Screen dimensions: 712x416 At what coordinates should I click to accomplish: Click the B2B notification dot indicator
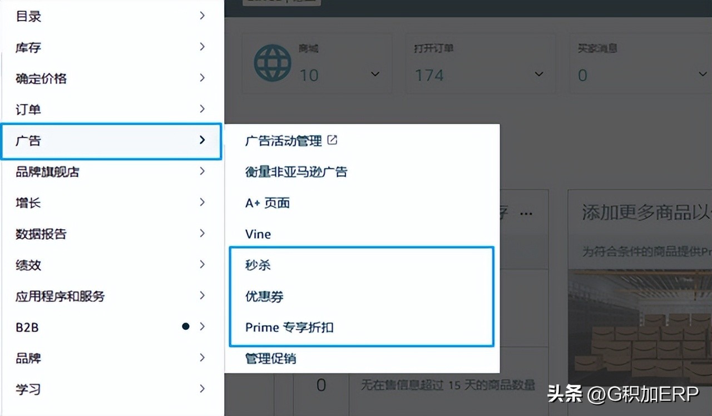pos(186,326)
